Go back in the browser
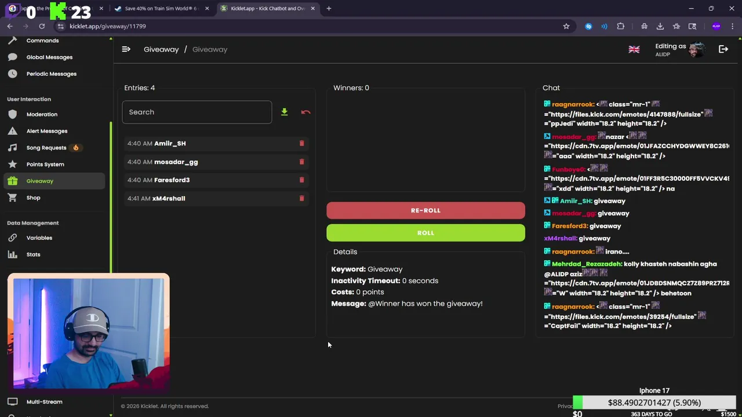Image resolution: width=742 pixels, height=417 pixels. 10,26
